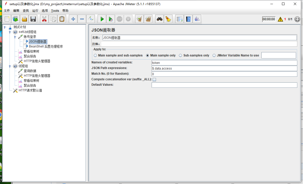This screenshot has height=184, width=303.
Task: Collapse the 账号登录 node handle
Action: tap(15, 37)
